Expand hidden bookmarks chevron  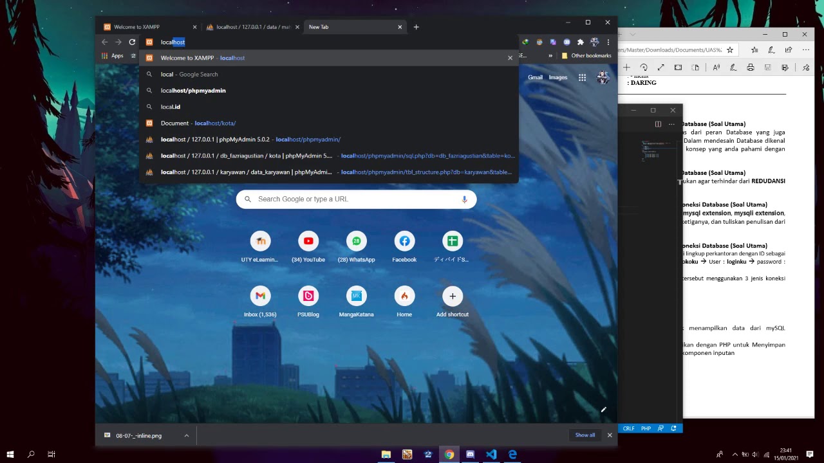(550, 56)
